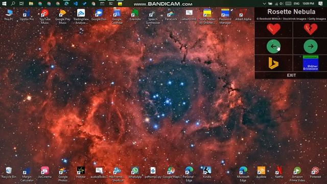This screenshot has width=327, height=184.
Task: Expand hidden system tray icons chevron
Action: tap(264, 4)
